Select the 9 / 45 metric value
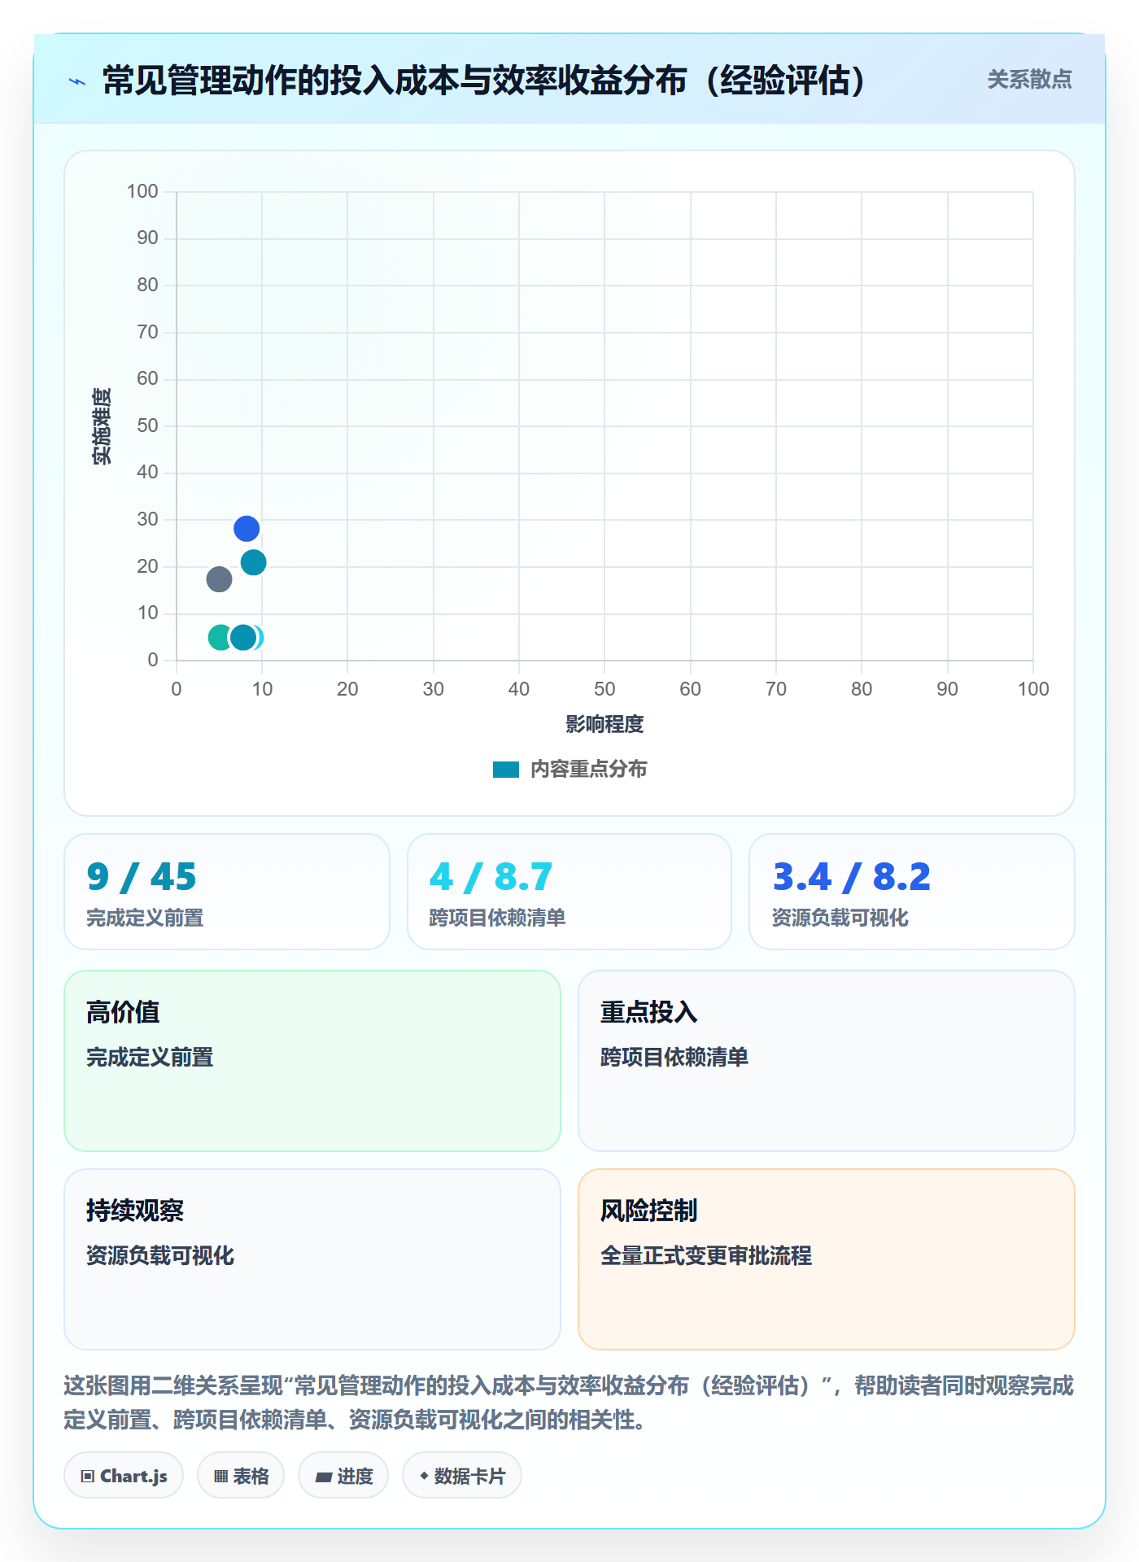This screenshot has height=1562, width=1139. point(142,877)
